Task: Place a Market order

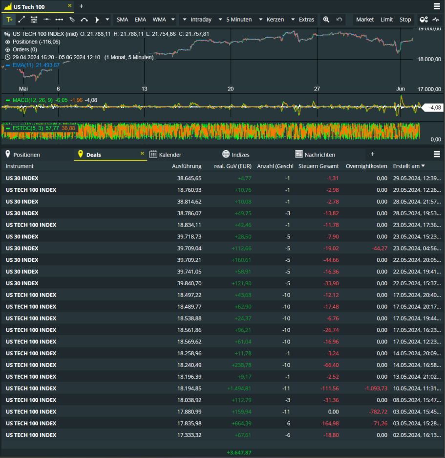Action: pyautogui.click(x=365, y=20)
